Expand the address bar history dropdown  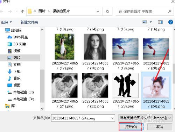pos(98,11)
